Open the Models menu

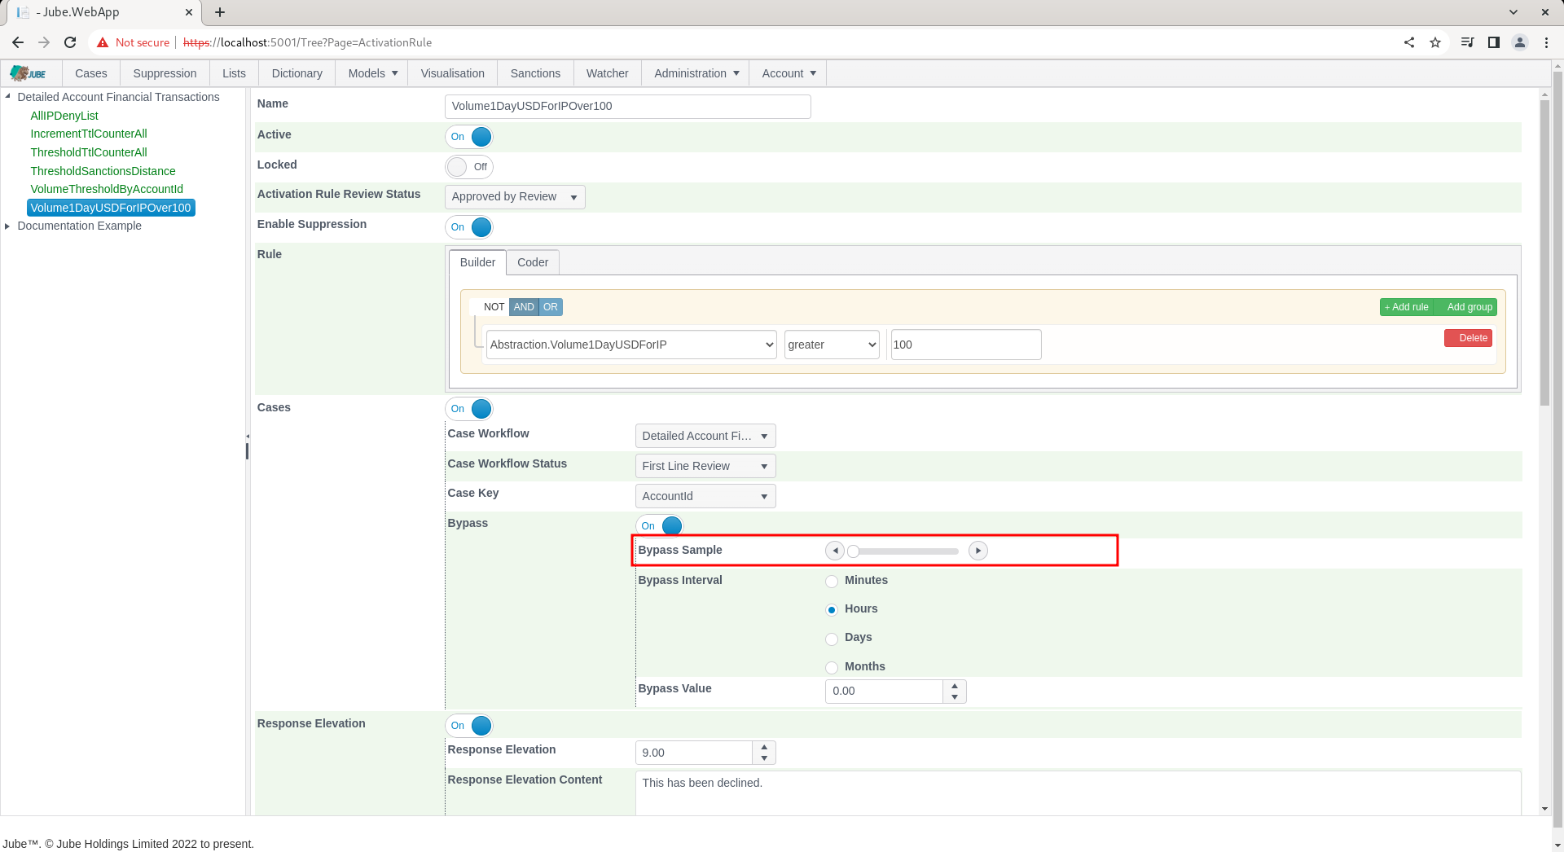coord(372,73)
